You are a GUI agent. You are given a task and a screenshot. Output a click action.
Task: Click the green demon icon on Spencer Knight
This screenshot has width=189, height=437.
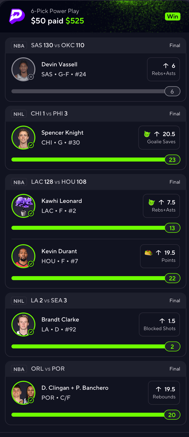tap(147, 134)
